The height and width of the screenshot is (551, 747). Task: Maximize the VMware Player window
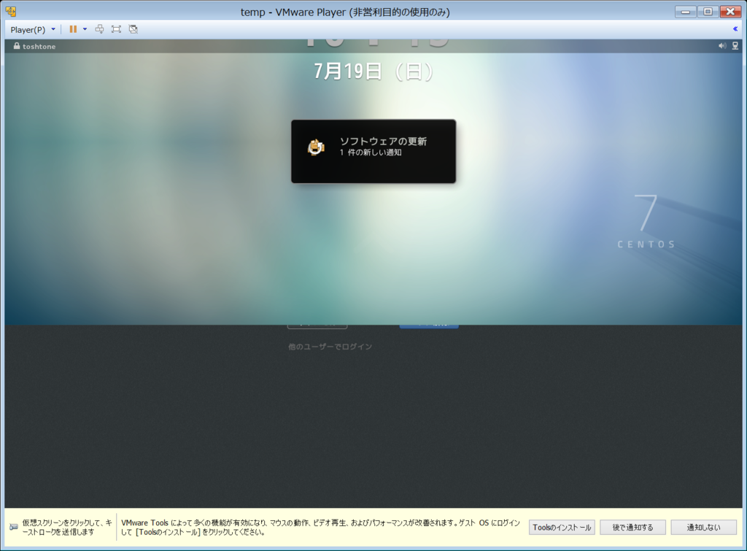click(708, 12)
